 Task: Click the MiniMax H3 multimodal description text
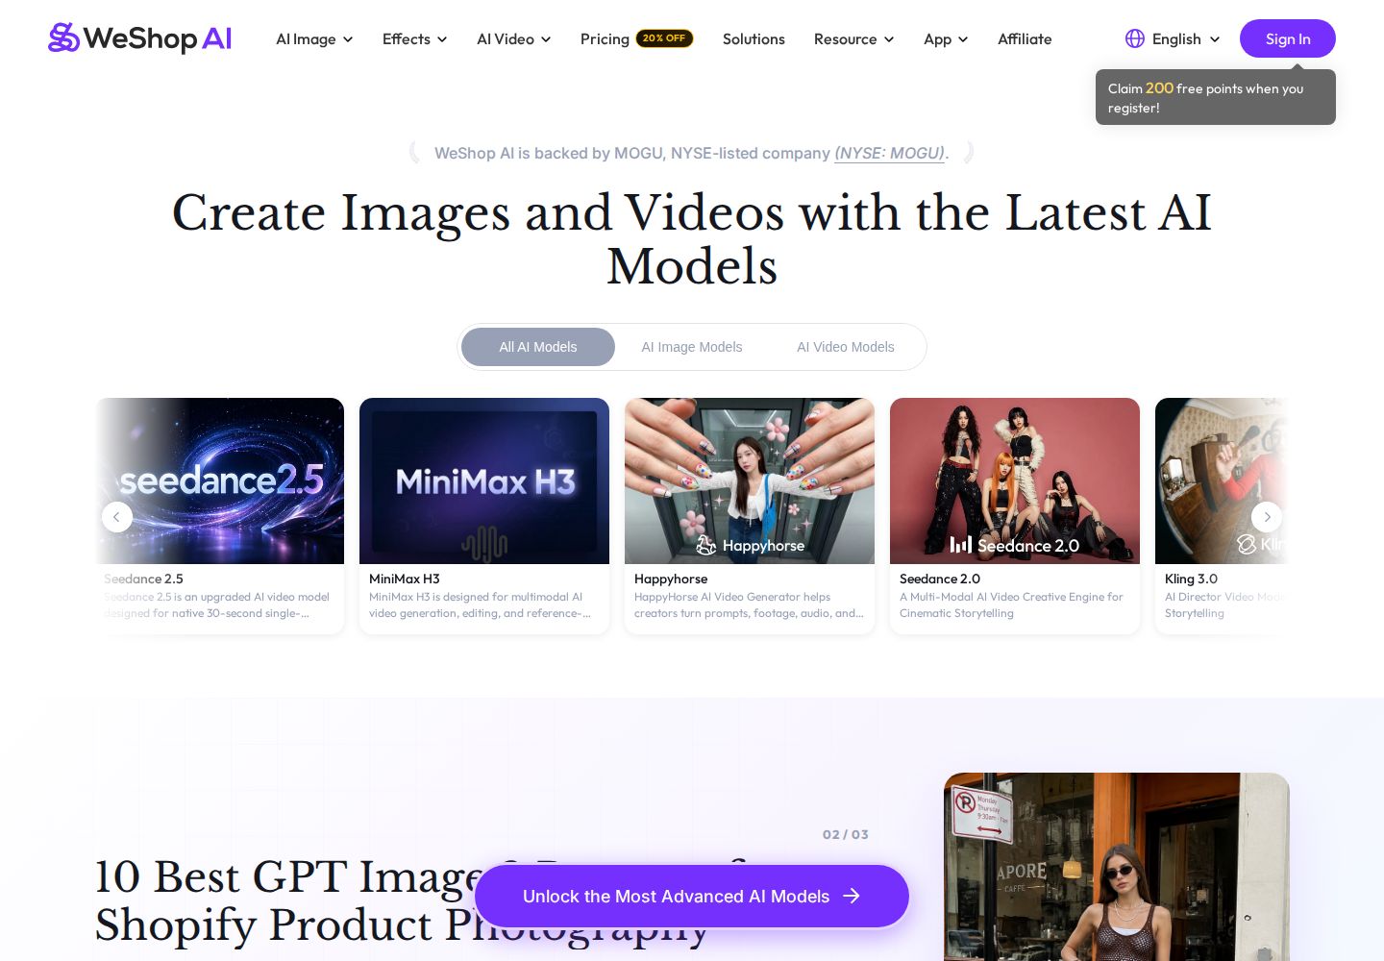click(481, 604)
